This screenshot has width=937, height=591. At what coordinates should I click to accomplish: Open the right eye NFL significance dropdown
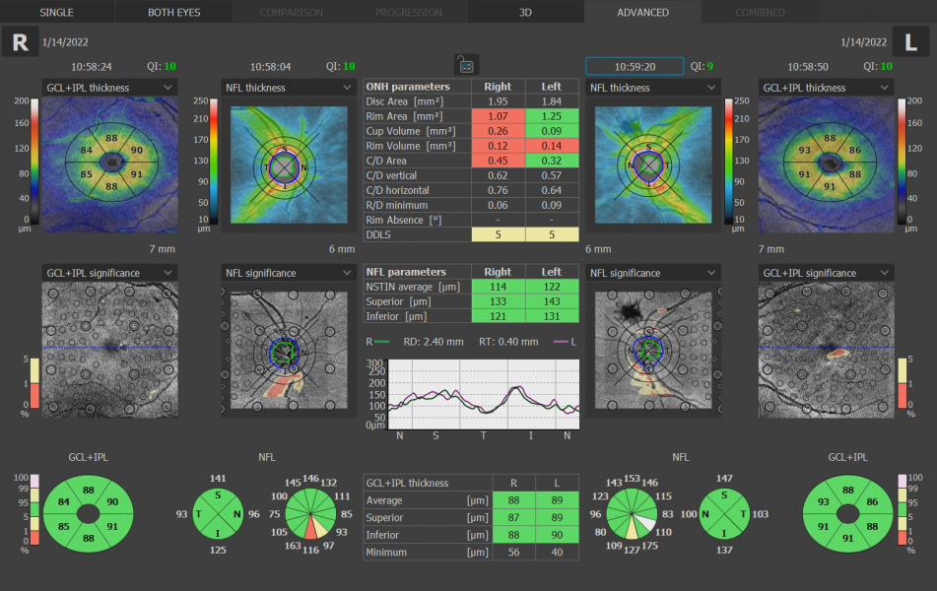(288, 273)
